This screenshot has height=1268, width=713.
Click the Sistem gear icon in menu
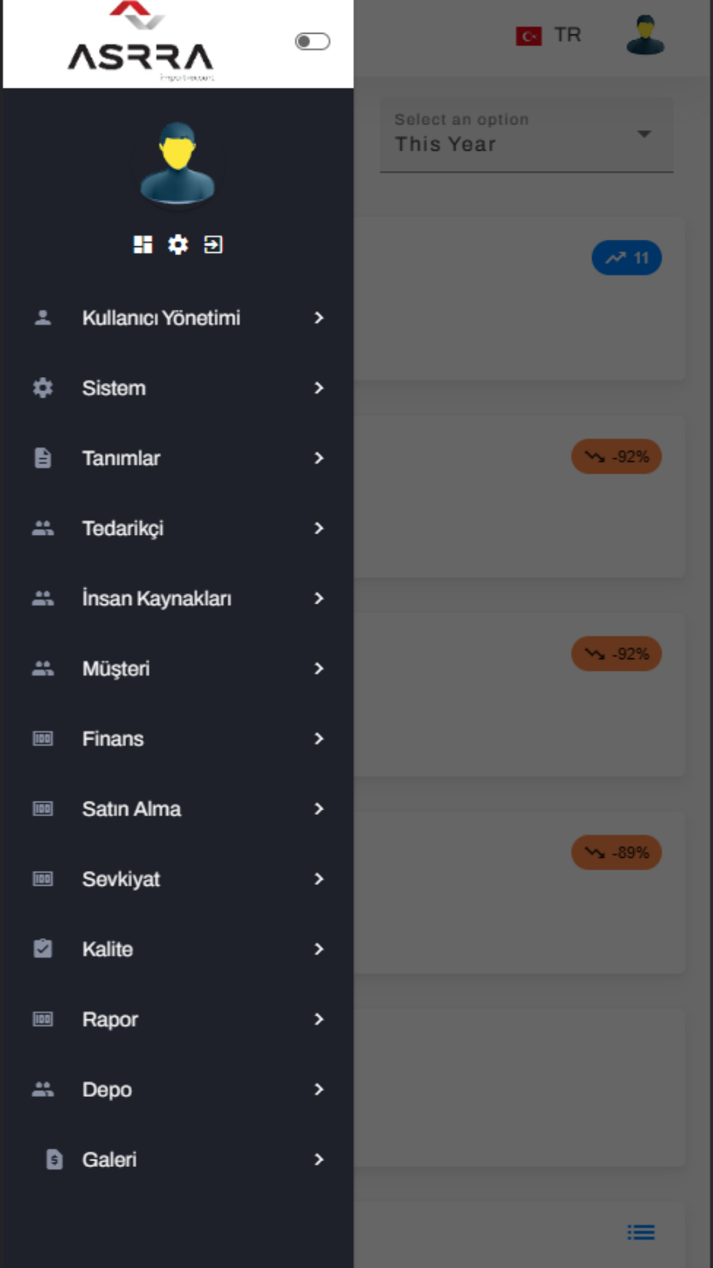(43, 388)
